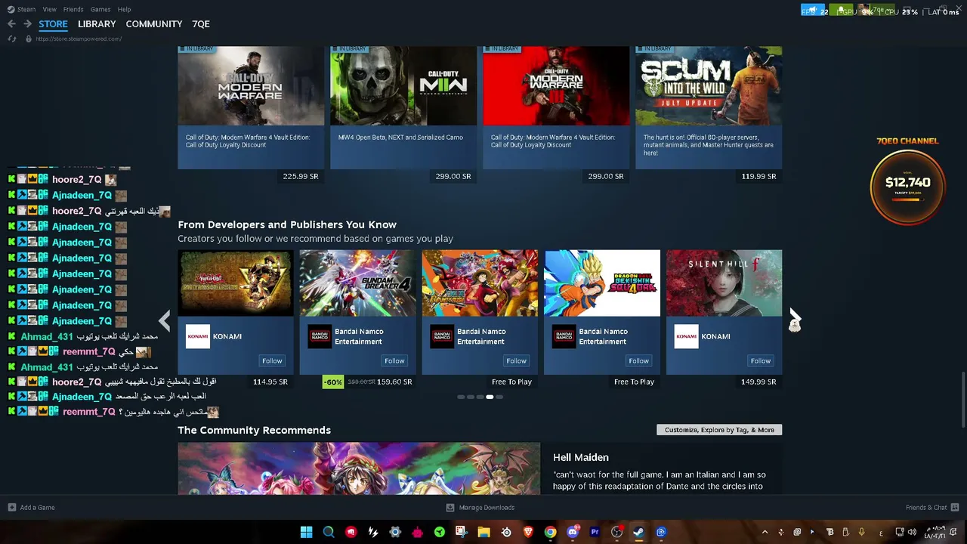Image resolution: width=967 pixels, height=544 pixels.
Task: Click Customize, Explore by Tag, & More
Action: [719, 430]
